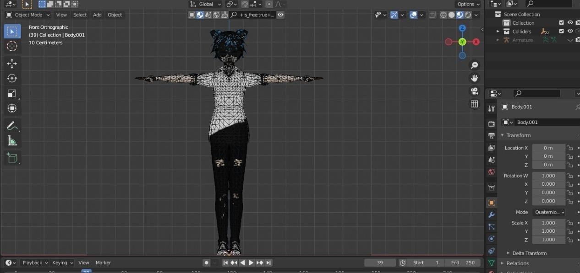Open the Collection properties tab
The height and width of the screenshot is (273, 580).
(492, 187)
